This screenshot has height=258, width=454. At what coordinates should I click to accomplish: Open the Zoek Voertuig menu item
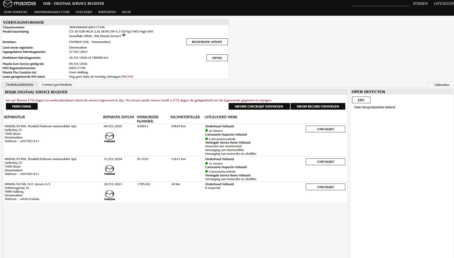(x=15, y=12)
